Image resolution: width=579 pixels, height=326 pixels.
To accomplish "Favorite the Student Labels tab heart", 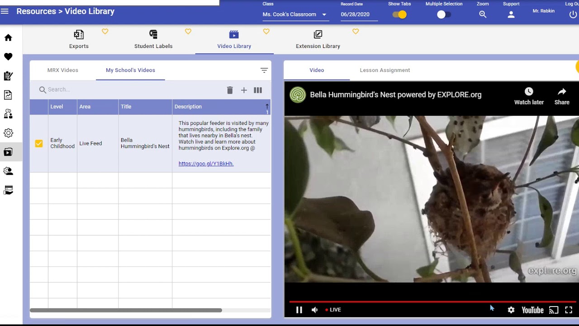I will point(188,32).
